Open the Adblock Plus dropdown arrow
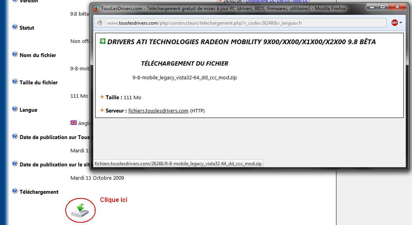Image resolution: width=412 pixels, height=225 pixels. [x=401, y=23]
